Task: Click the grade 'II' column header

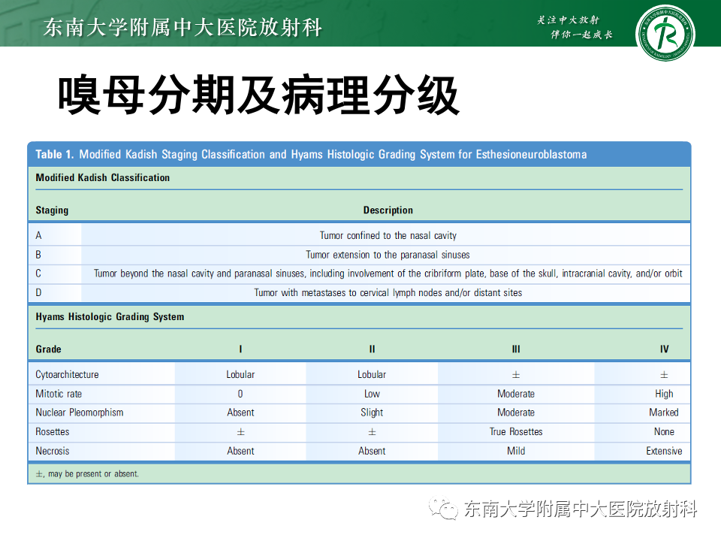Action: click(372, 349)
